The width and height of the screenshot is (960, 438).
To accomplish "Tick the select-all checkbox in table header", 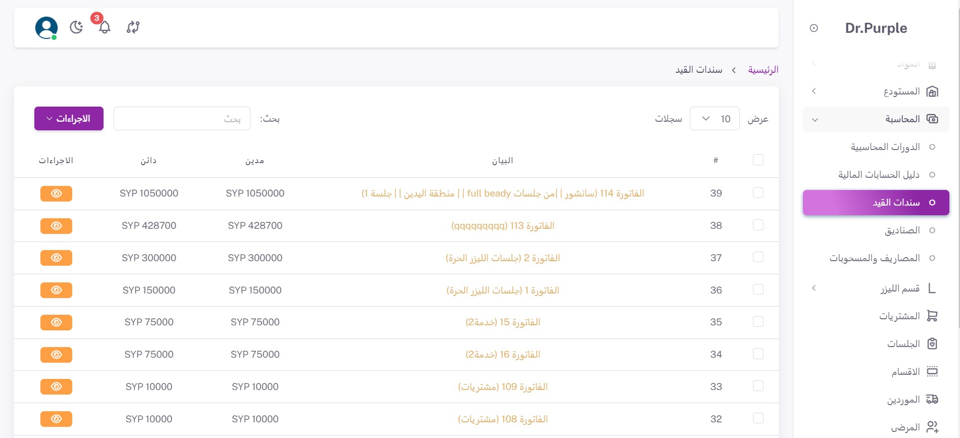I will (758, 160).
